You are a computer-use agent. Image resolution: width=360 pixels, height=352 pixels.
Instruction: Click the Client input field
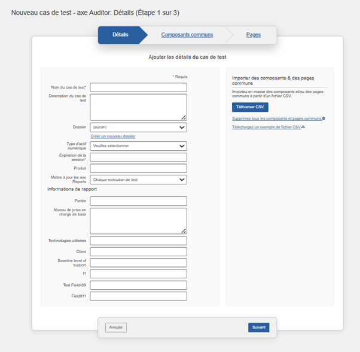[x=138, y=251]
